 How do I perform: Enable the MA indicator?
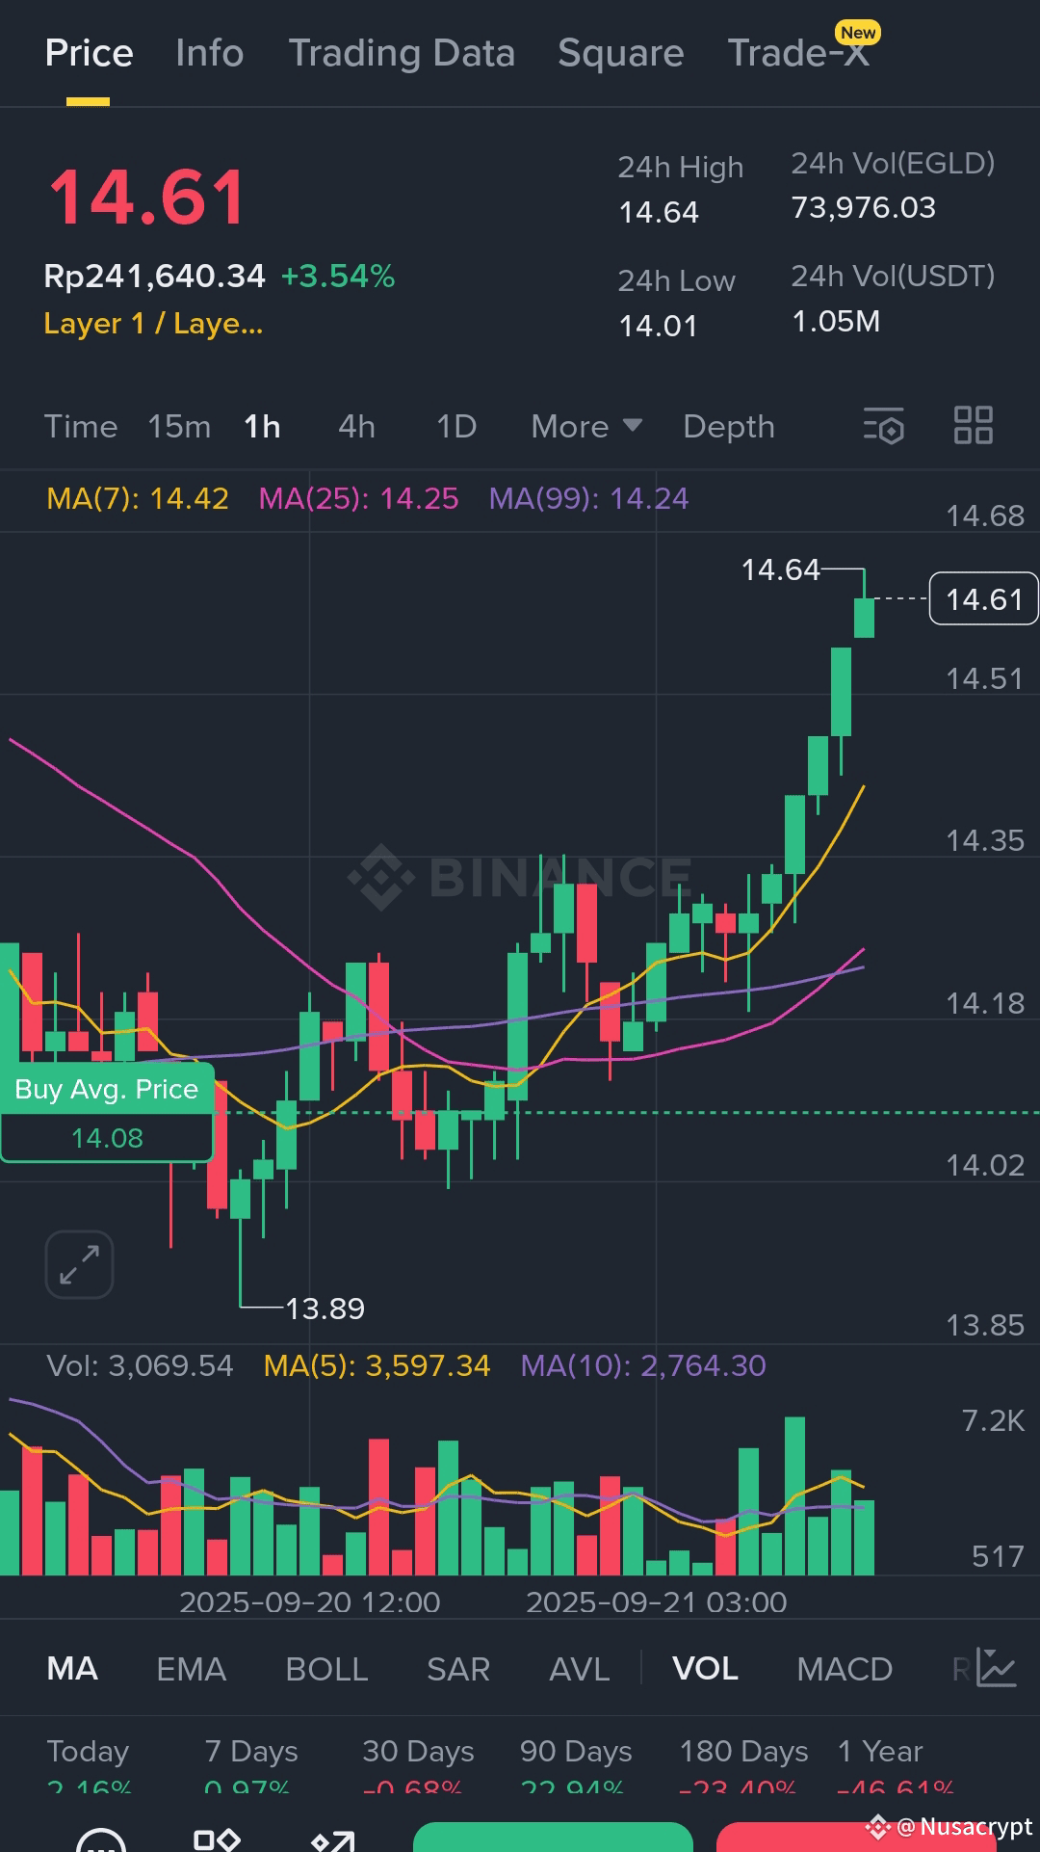coord(72,1669)
